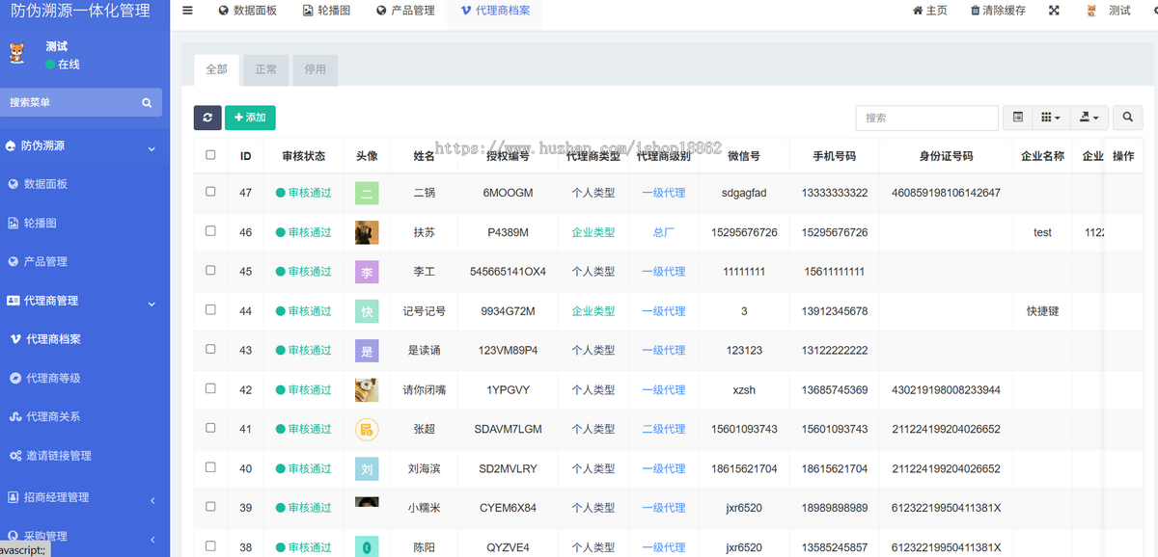Check the select-all checkbox in table header
Image resolution: width=1158 pixels, height=557 pixels.
209,155
